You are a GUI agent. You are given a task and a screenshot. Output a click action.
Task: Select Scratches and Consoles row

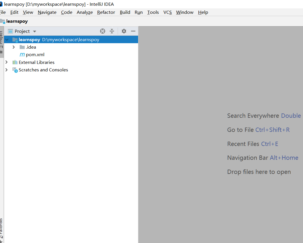[x=71, y=70]
